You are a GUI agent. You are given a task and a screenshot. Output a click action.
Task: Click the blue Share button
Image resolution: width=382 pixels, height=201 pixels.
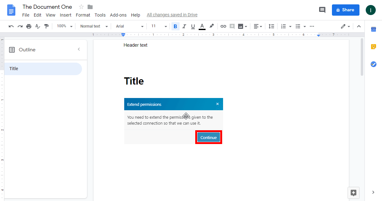(x=345, y=10)
